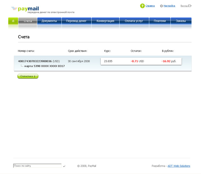Click the green home icon tab

13,21
